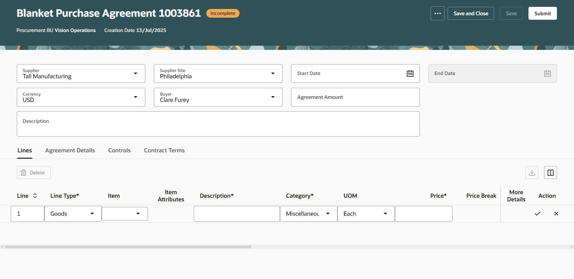The width and height of the screenshot is (574, 279).
Task: Click the line 1 Price field
Action: click(423, 214)
